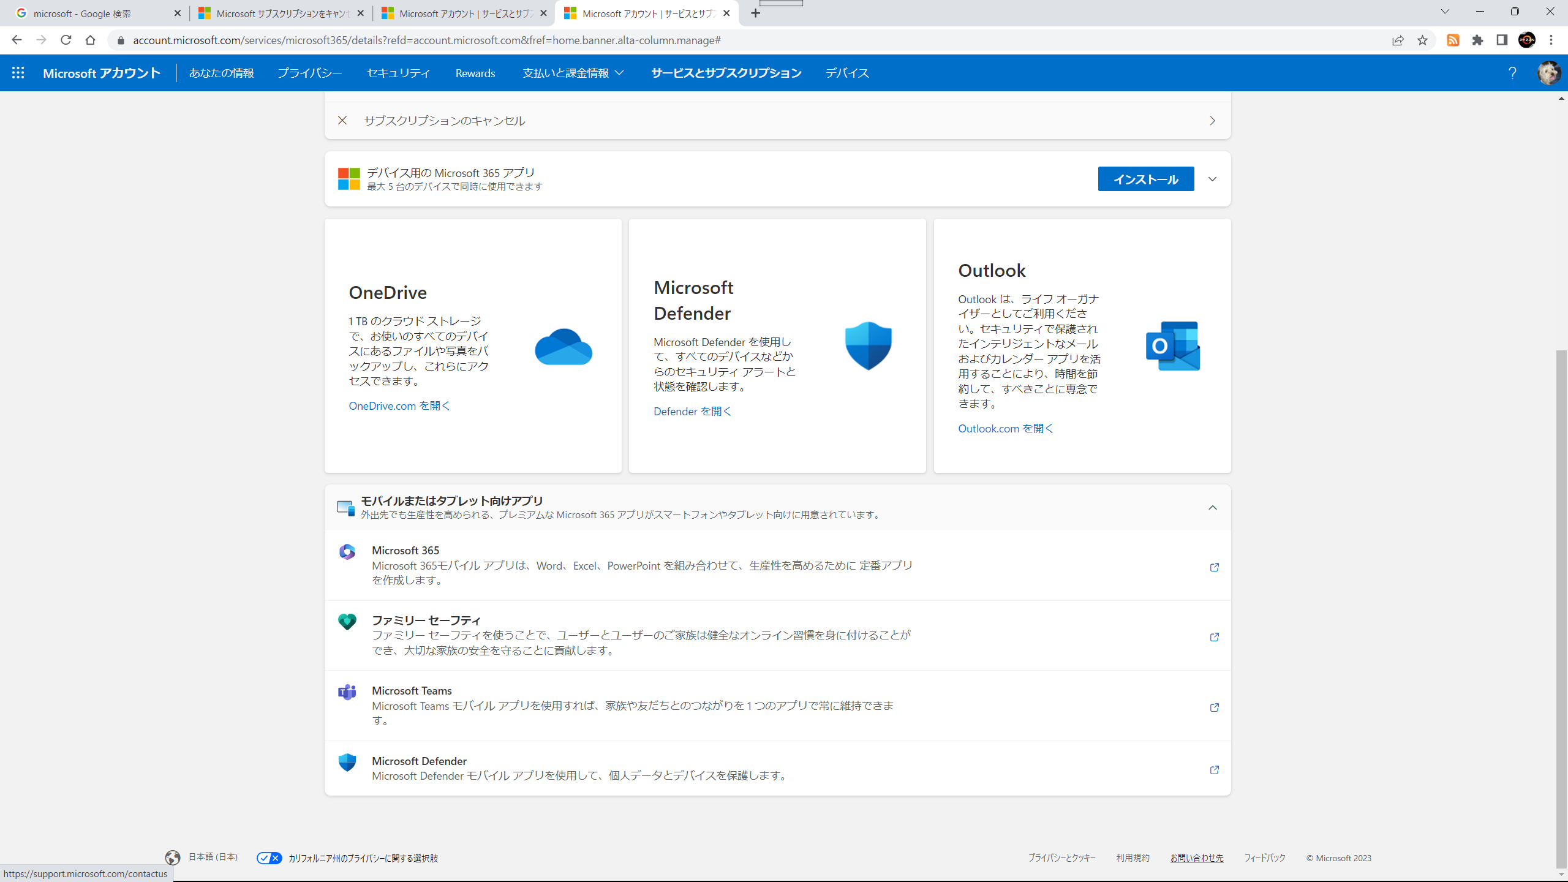Open プライバシーとクッキー in footer

point(1061,858)
